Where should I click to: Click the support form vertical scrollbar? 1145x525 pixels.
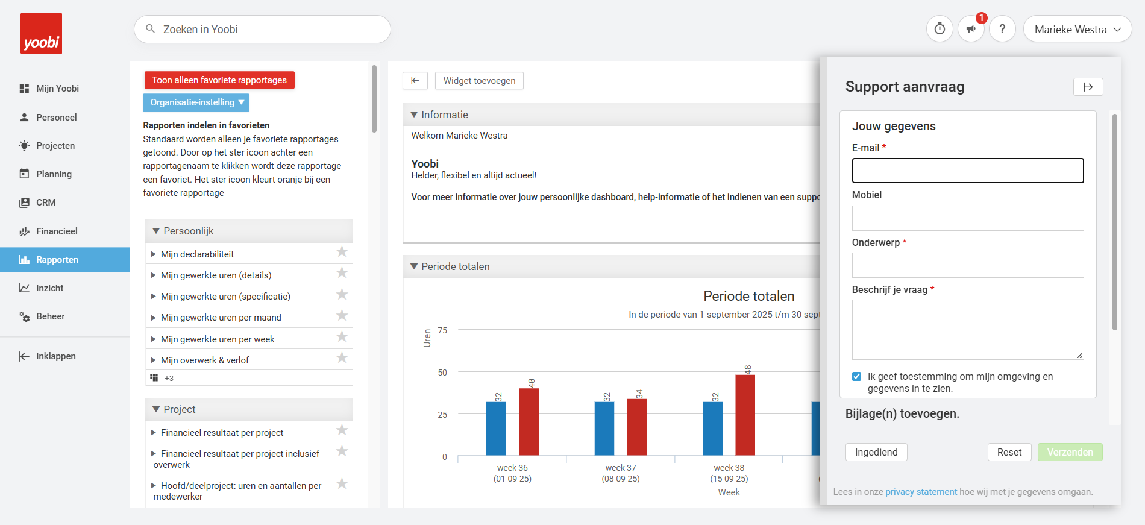pyautogui.click(x=1114, y=222)
